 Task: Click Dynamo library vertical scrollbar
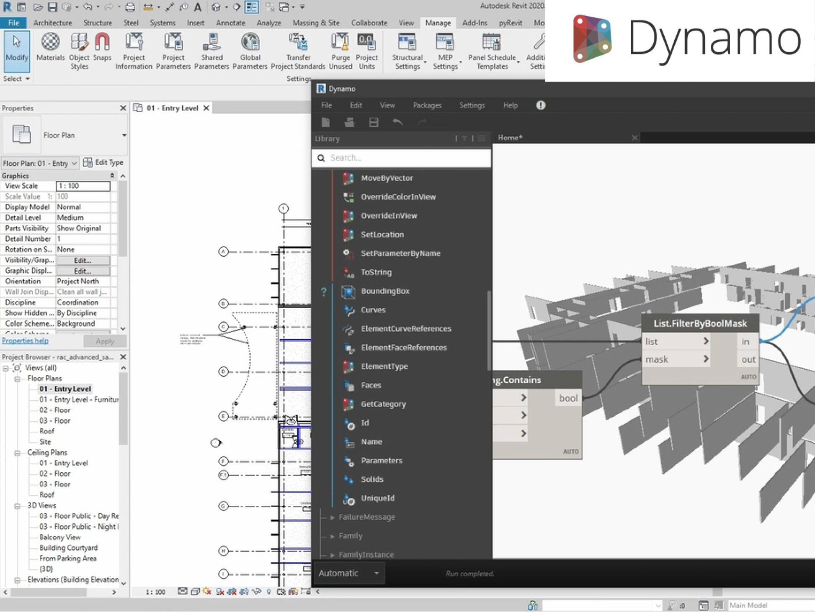coord(489,330)
